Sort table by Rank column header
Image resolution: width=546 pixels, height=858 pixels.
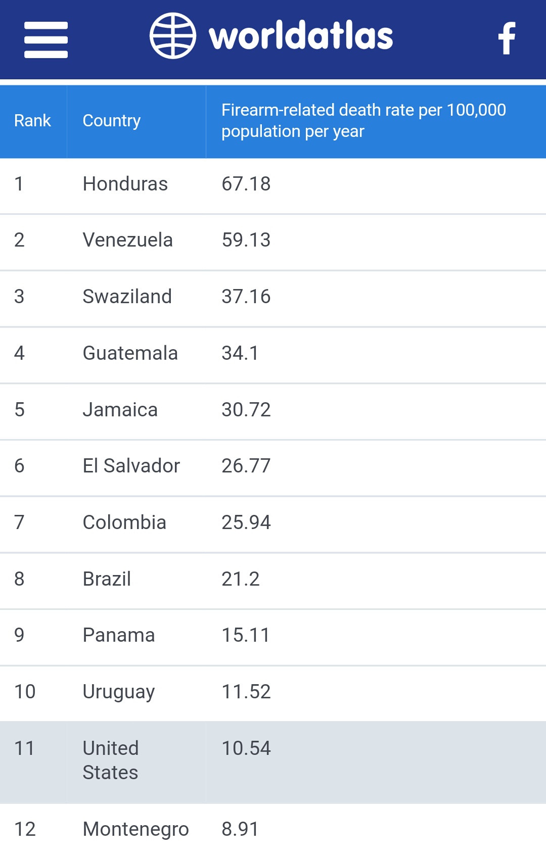[x=33, y=121]
